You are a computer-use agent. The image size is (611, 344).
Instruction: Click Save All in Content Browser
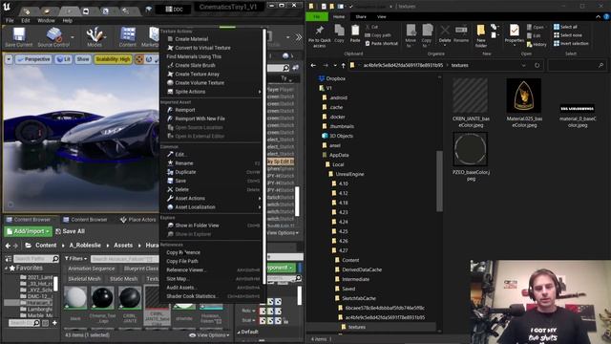tap(70, 231)
